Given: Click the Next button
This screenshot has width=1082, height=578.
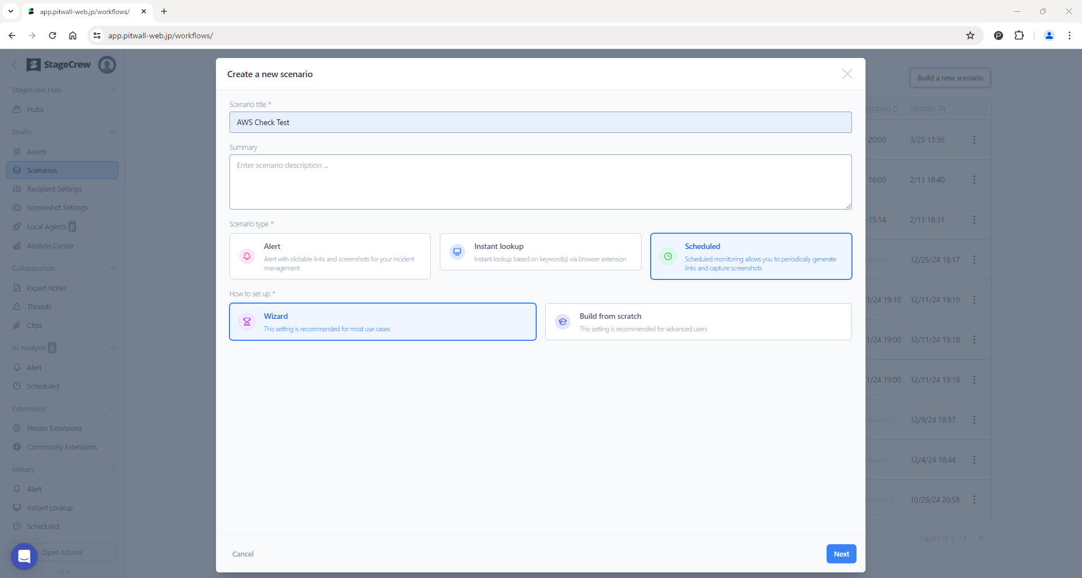Looking at the screenshot, I should pyautogui.click(x=841, y=554).
